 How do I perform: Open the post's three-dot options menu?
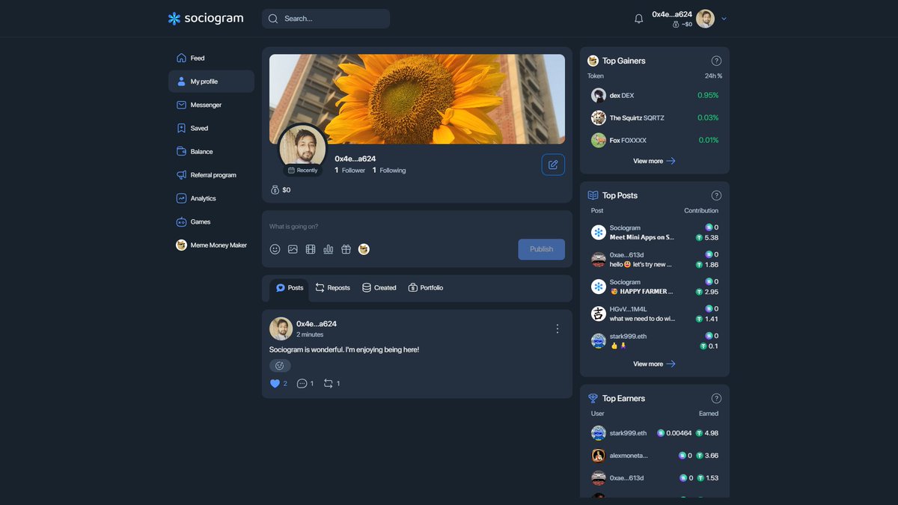pyautogui.click(x=557, y=328)
